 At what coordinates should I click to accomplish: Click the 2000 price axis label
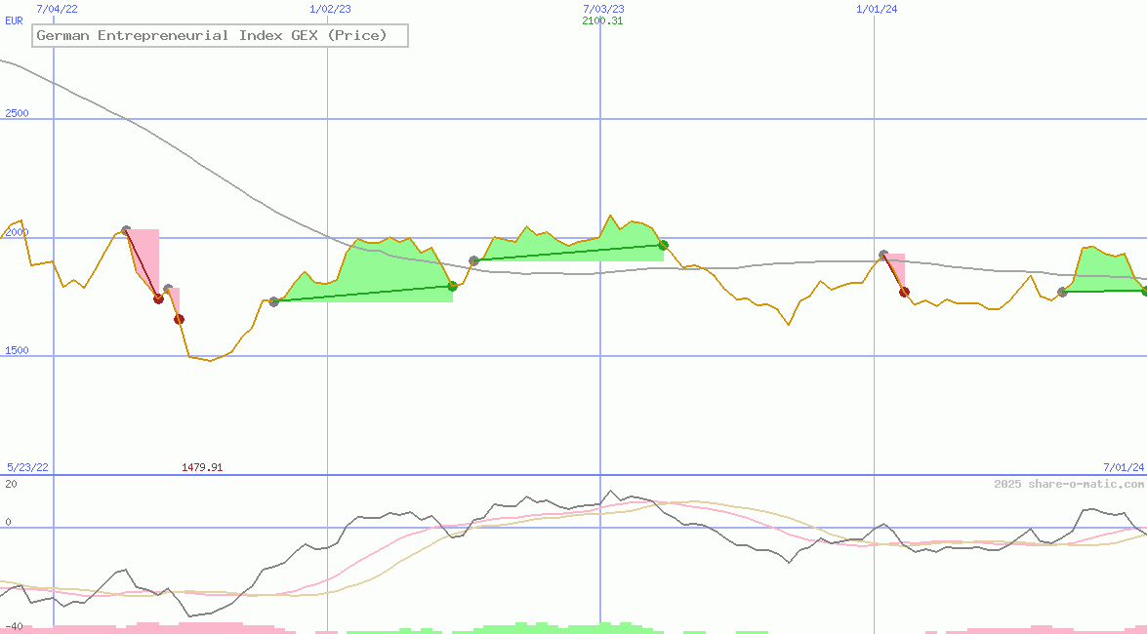(17, 232)
